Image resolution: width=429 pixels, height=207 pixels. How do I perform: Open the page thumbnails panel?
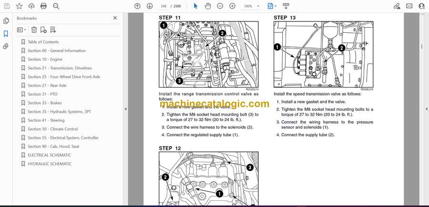pos(6,21)
